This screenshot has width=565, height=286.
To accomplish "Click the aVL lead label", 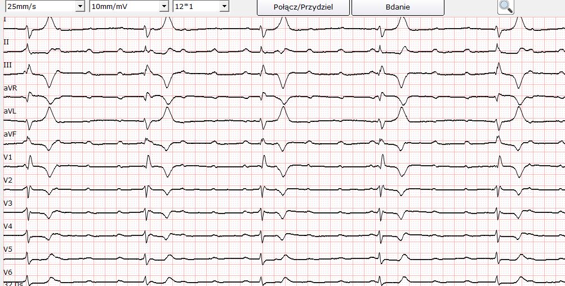I will click(10, 111).
